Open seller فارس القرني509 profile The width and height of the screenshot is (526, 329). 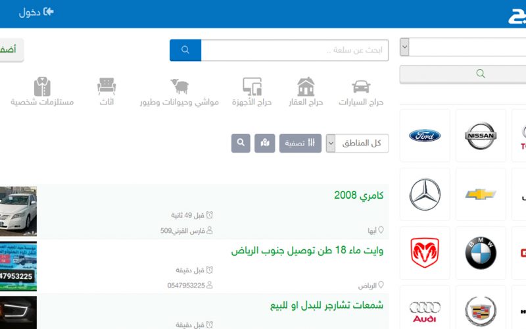pos(187,231)
